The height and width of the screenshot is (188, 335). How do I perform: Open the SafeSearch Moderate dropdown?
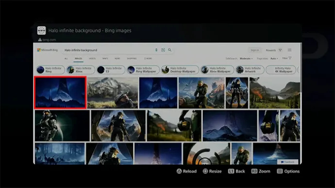(246, 59)
